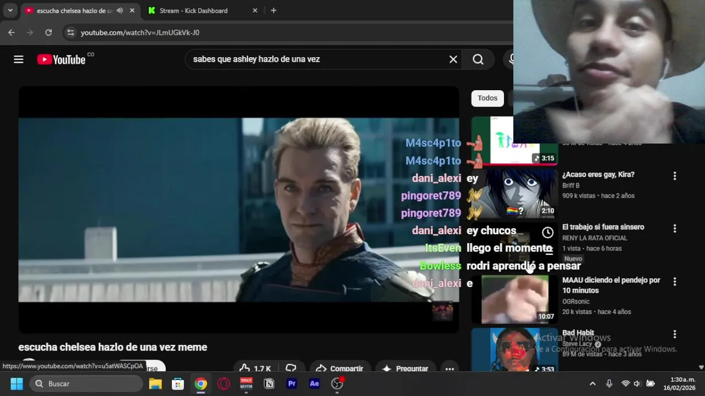Viewport: 705px width, 396px height.
Task: Mute the tab via its speaker icon
Action: pyautogui.click(x=120, y=10)
